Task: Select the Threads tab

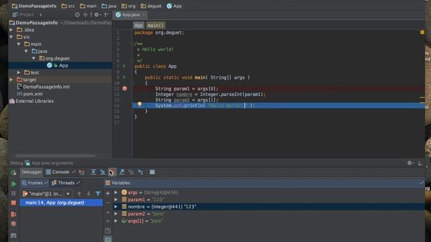Action: (66, 183)
